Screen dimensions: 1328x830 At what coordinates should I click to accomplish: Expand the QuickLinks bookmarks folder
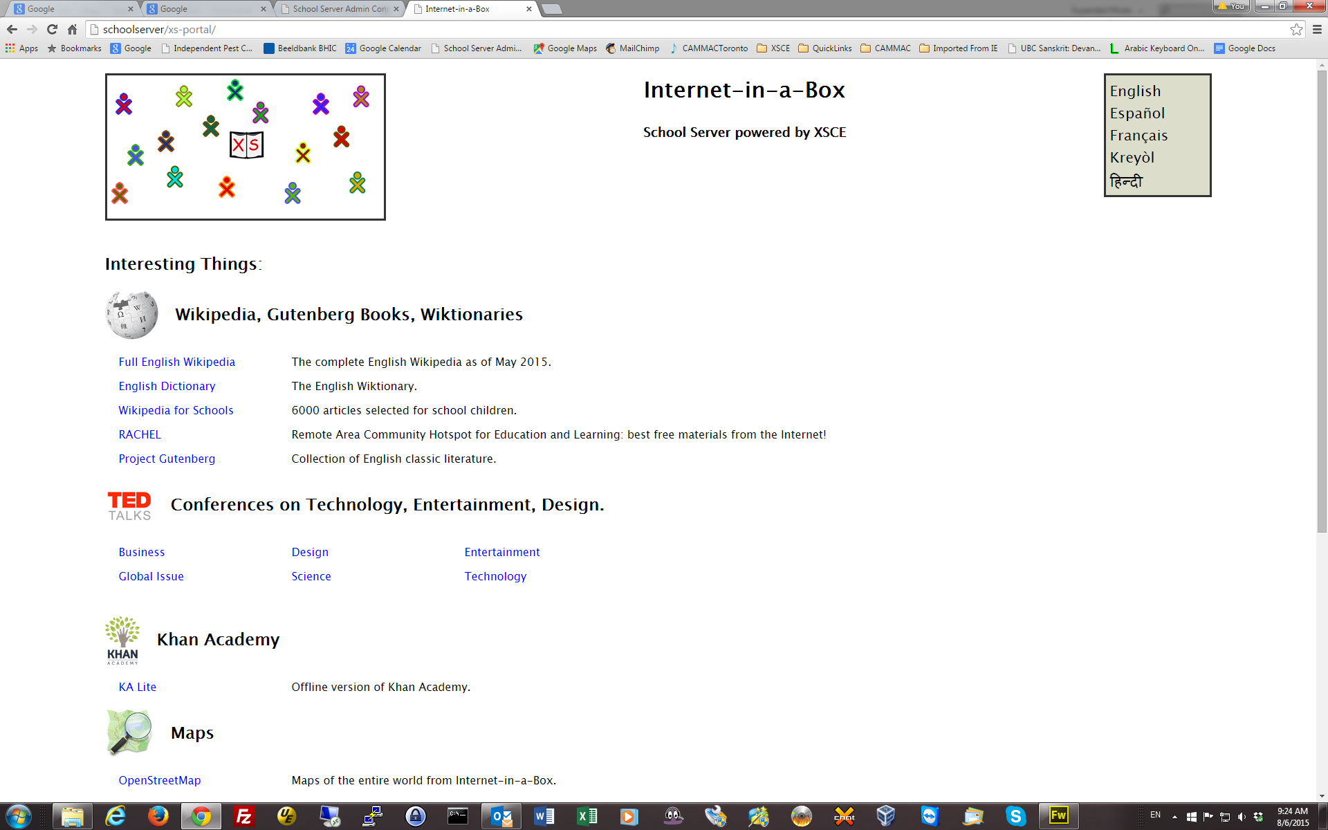[825, 48]
